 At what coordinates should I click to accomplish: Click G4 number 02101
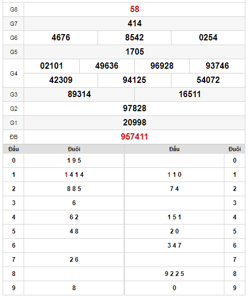pyautogui.click(x=51, y=66)
